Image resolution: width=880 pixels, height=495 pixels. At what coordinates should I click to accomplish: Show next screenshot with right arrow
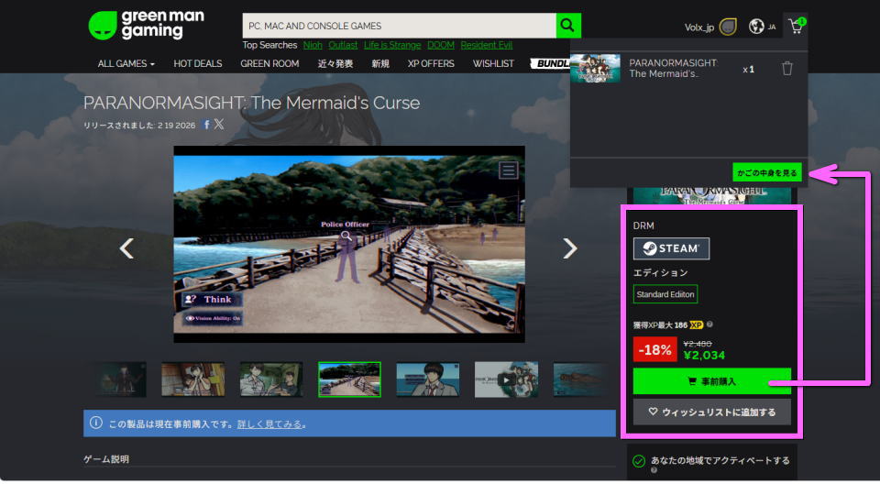coord(569,248)
